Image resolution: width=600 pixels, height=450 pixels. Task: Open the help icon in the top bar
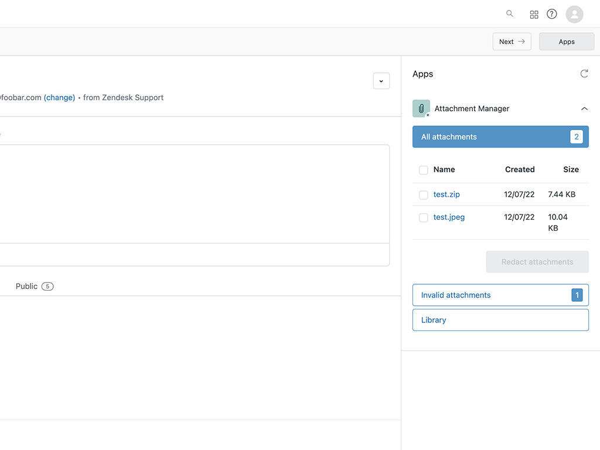click(x=551, y=13)
